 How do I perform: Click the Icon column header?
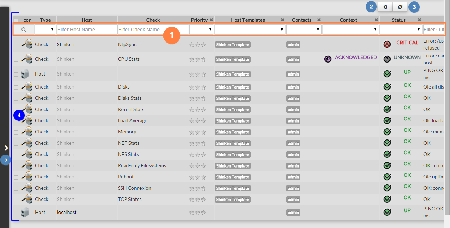[27, 20]
